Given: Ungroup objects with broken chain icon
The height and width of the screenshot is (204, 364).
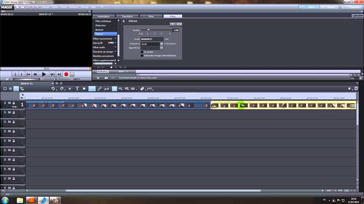Looking at the screenshot, I should 107,89.
